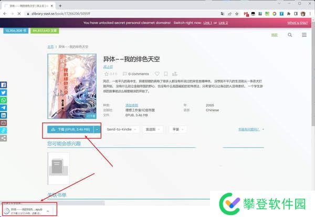Open the third dropdown in the action row
Screen dimensions: 315x217
click(178, 129)
